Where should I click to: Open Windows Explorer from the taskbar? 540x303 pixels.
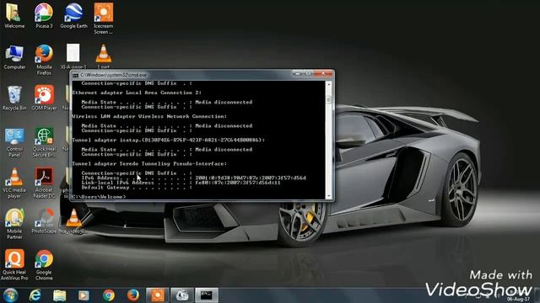(60, 295)
